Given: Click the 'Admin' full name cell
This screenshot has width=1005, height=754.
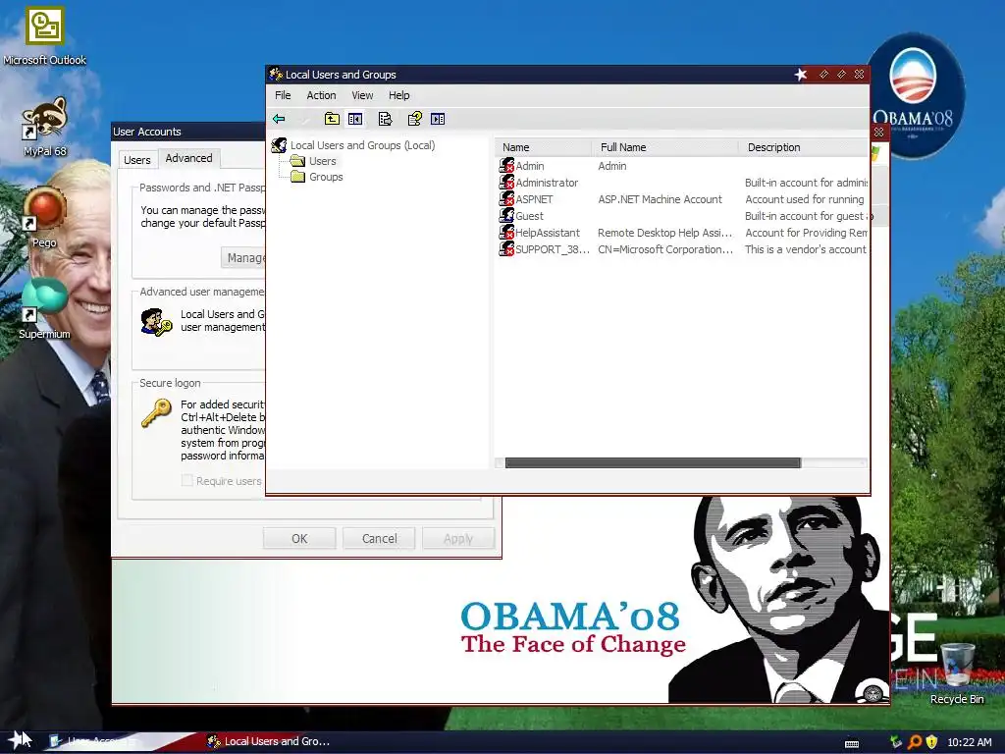Looking at the screenshot, I should pos(612,166).
